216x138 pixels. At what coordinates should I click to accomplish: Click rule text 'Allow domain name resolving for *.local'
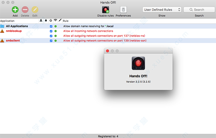[x=89, y=26]
